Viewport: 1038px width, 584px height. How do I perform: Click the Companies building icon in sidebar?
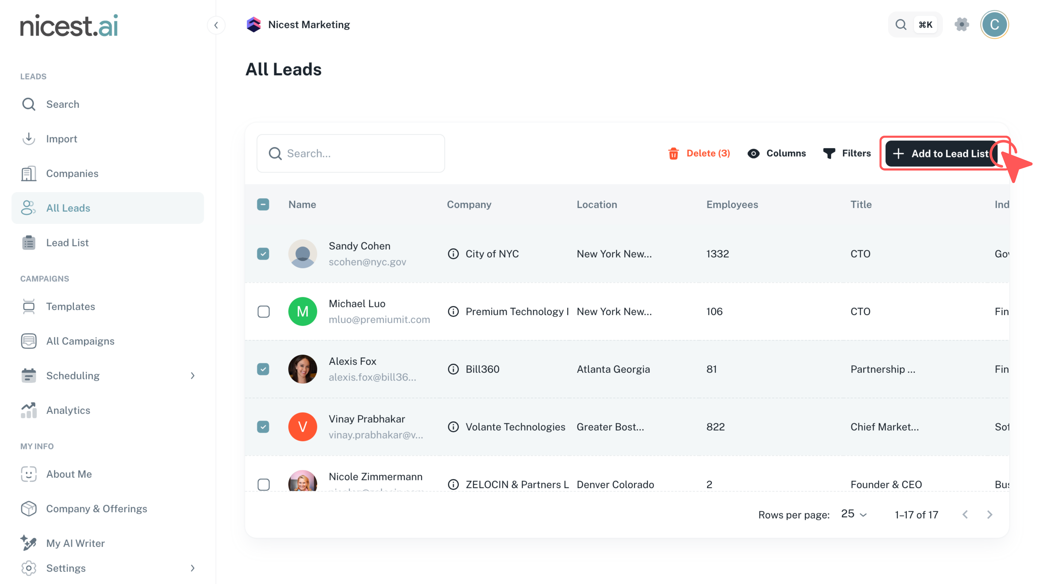tap(29, 174)
